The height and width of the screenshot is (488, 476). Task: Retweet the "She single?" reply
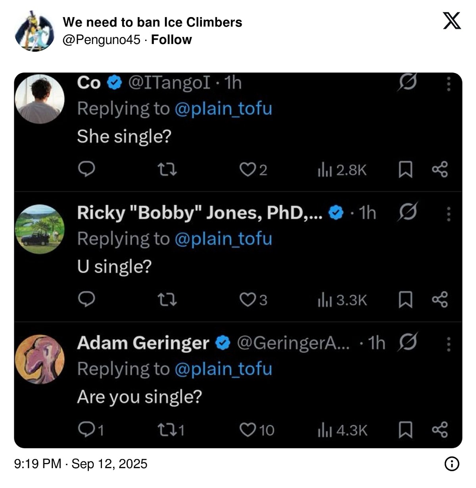coord(167,170)
